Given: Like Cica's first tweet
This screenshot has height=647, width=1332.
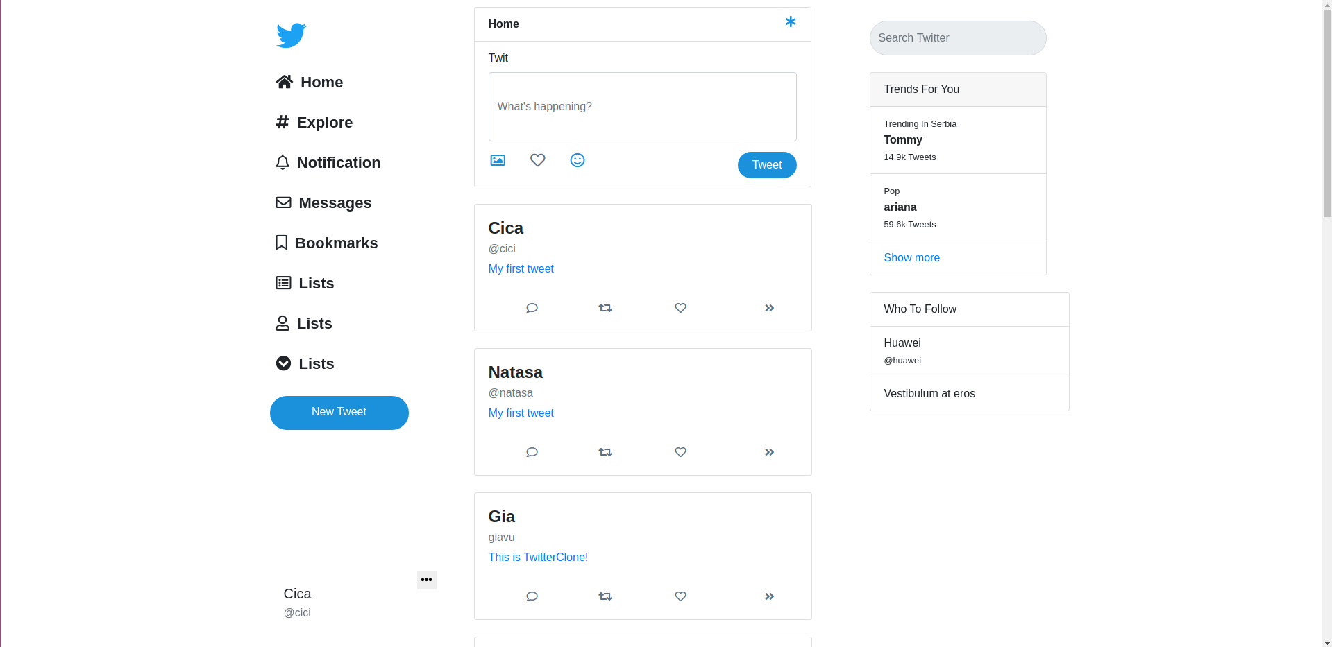Looking at the screenshot, I should (x=680, y=308).
